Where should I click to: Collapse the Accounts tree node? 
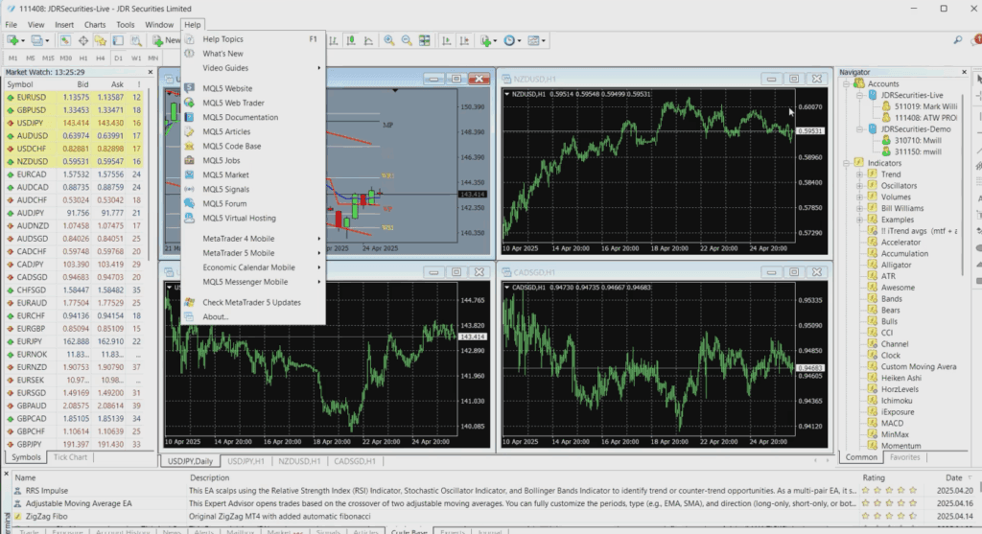(x=846, y=84)
